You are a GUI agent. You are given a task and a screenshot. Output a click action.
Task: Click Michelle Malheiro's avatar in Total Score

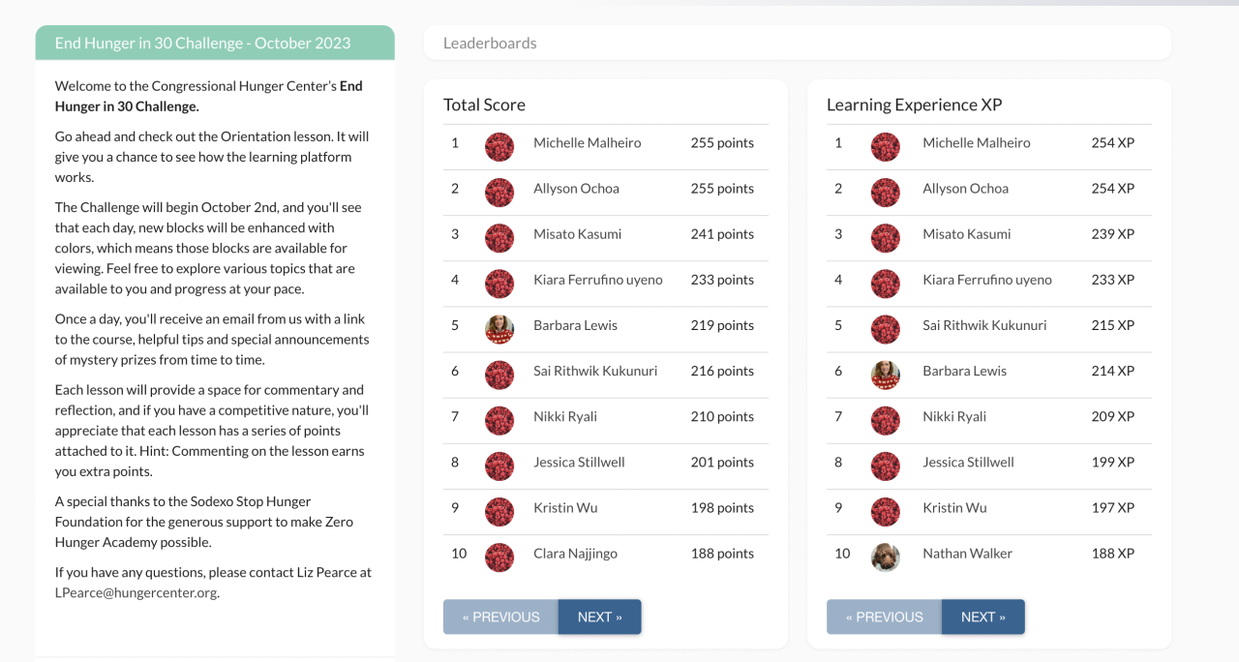pyautogui.click(x=499, y=146)
